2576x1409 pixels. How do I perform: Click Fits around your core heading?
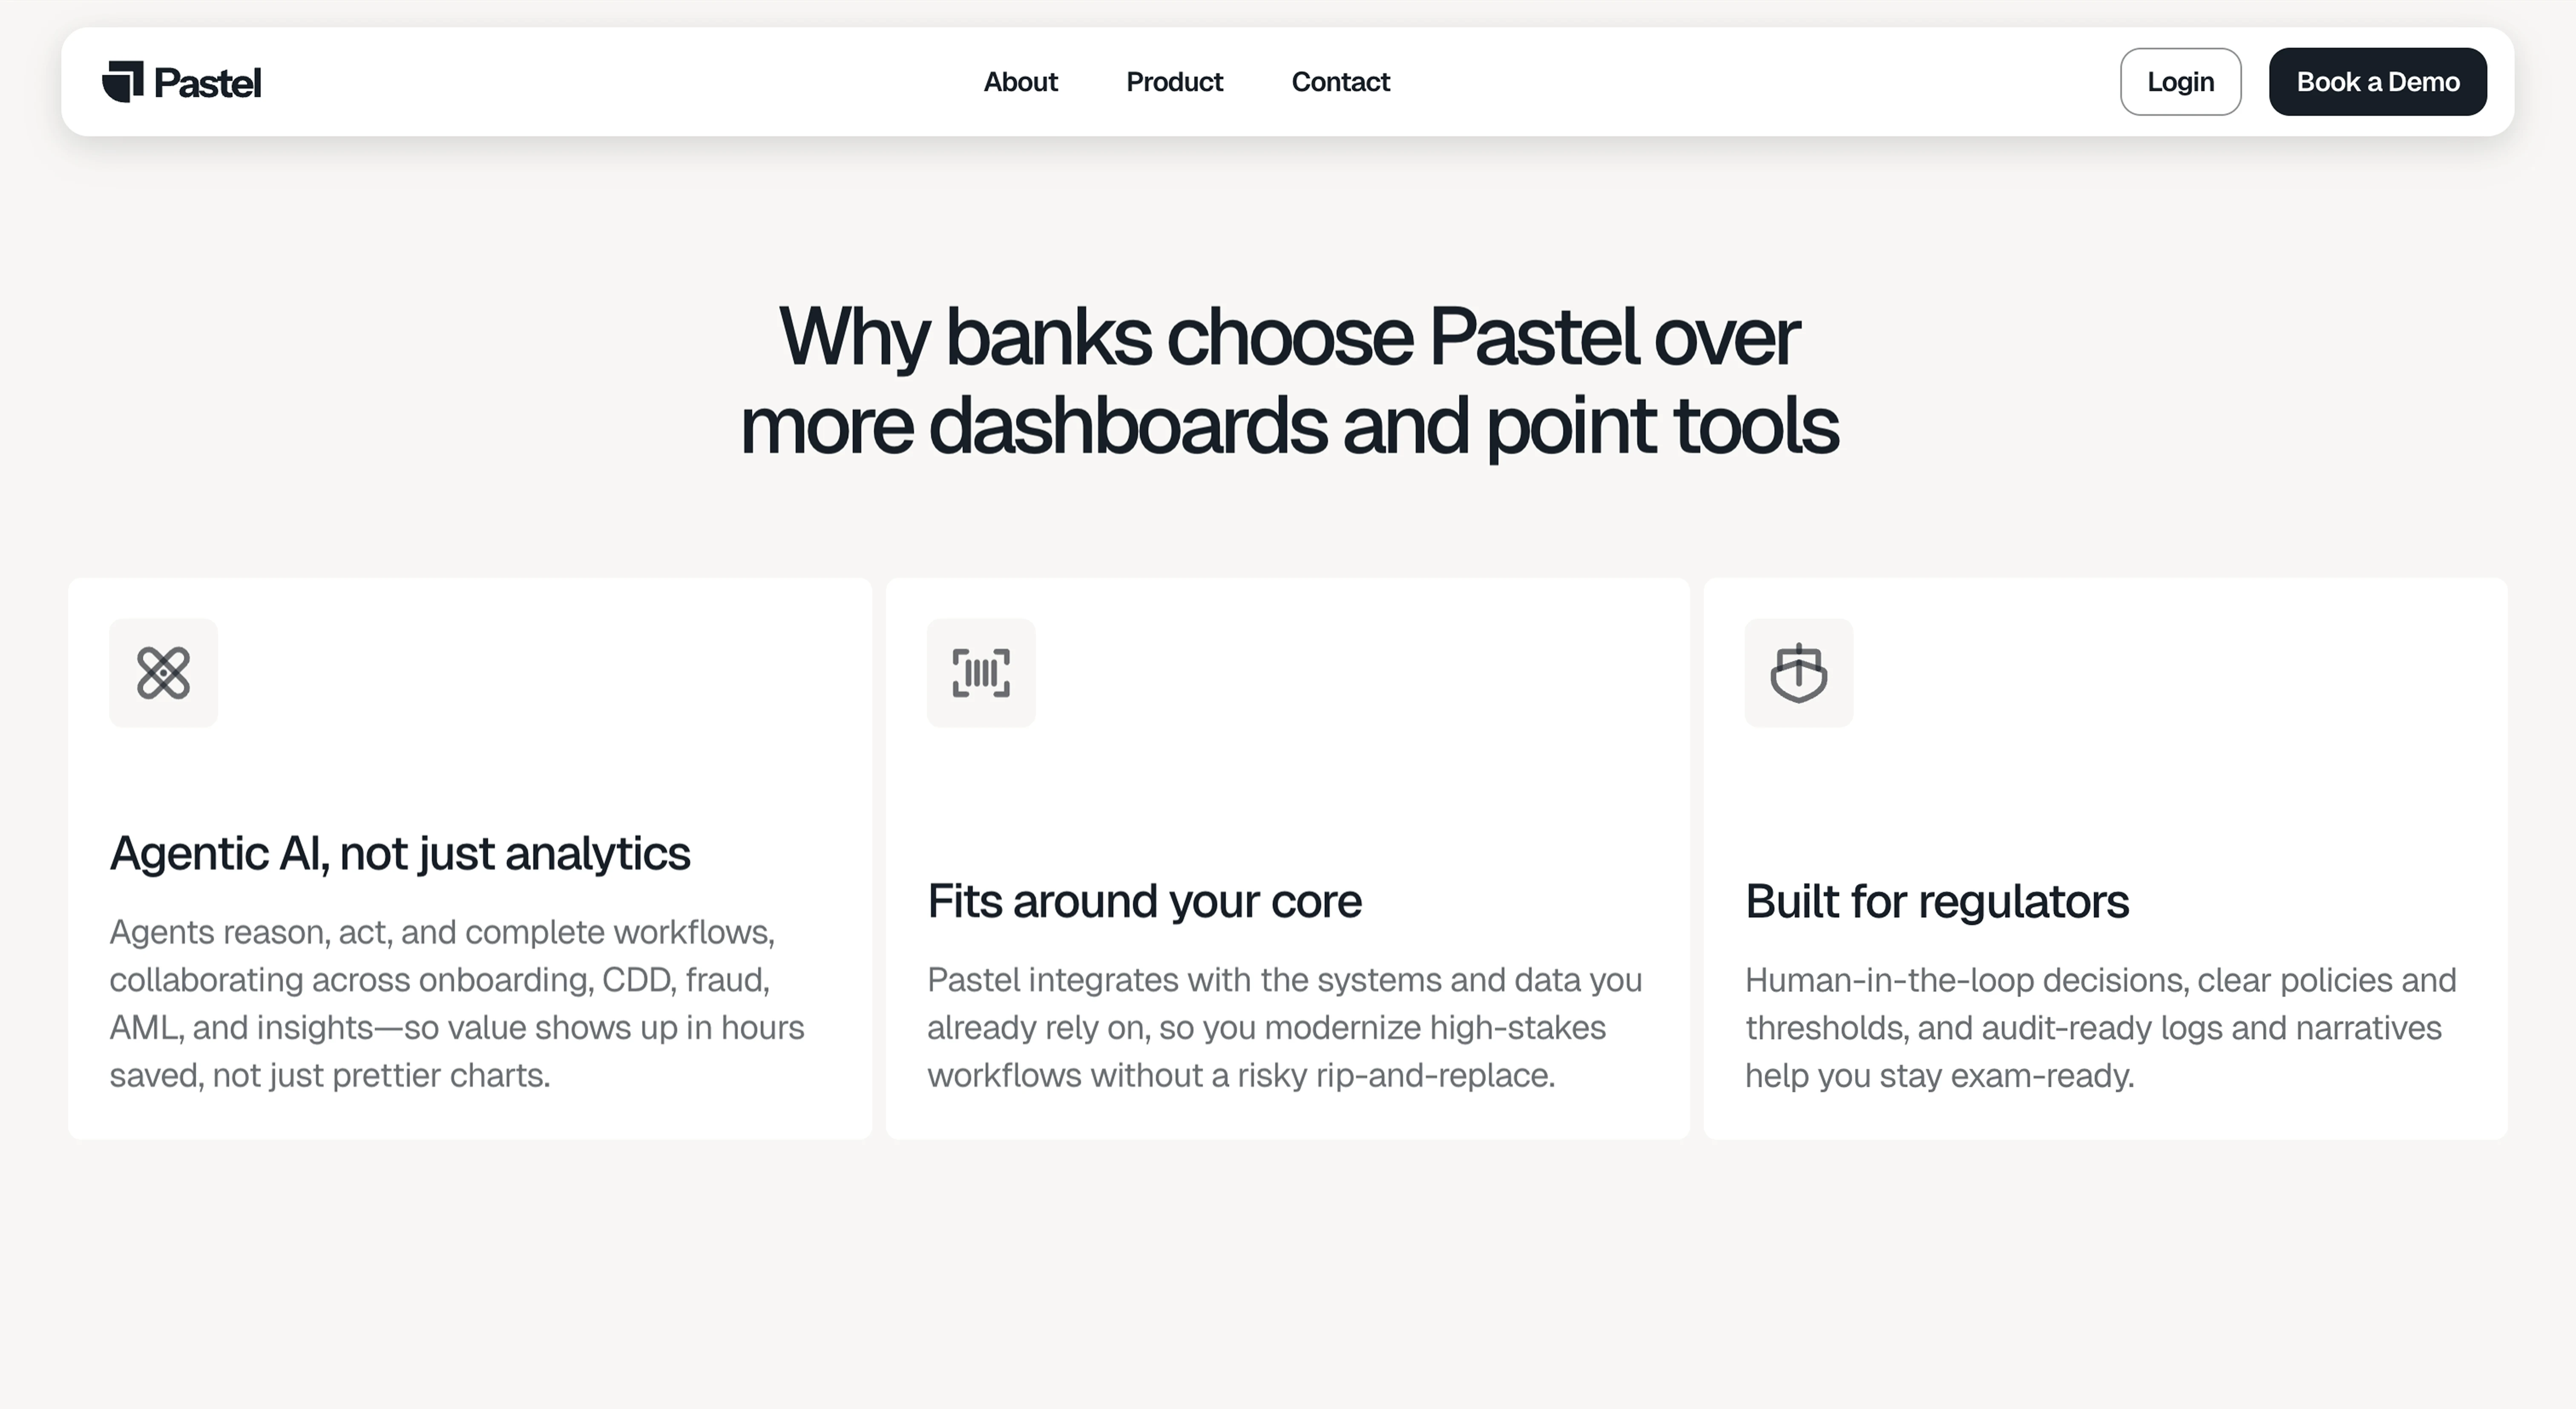pos(1143,901)
